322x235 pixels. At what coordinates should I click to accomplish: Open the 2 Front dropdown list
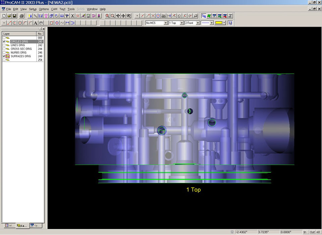(198, 23)
